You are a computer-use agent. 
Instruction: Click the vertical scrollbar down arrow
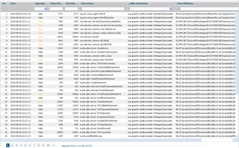237,137
